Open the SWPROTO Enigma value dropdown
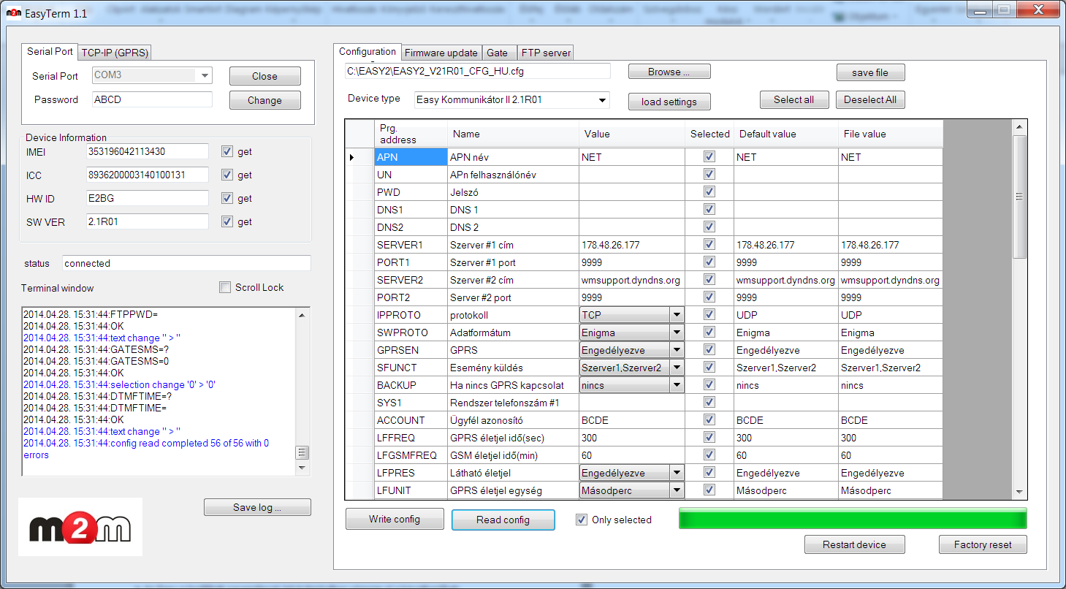Image resolution: width=1066 pixels, height=589 pixels. point(677,332)
